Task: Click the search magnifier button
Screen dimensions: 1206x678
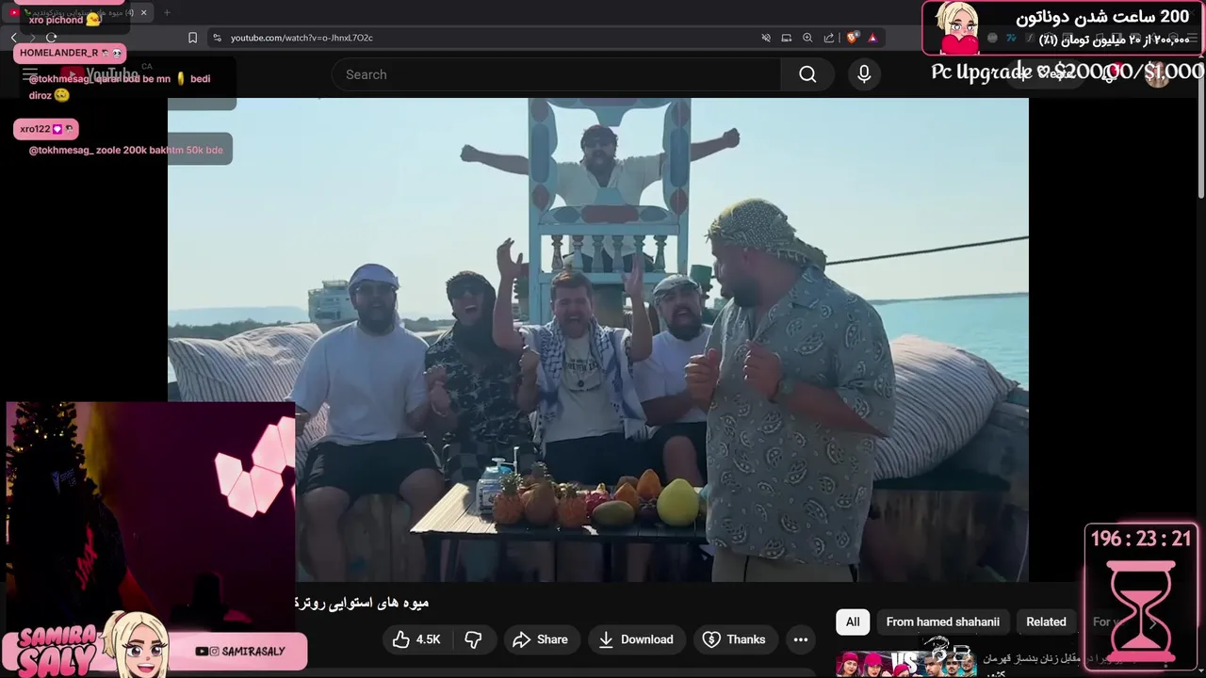Action: 807,74
